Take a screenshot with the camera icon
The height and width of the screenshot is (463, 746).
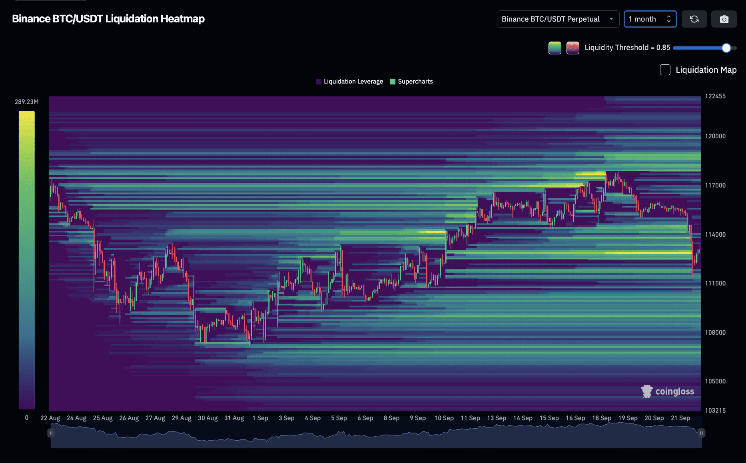[724, 19]
